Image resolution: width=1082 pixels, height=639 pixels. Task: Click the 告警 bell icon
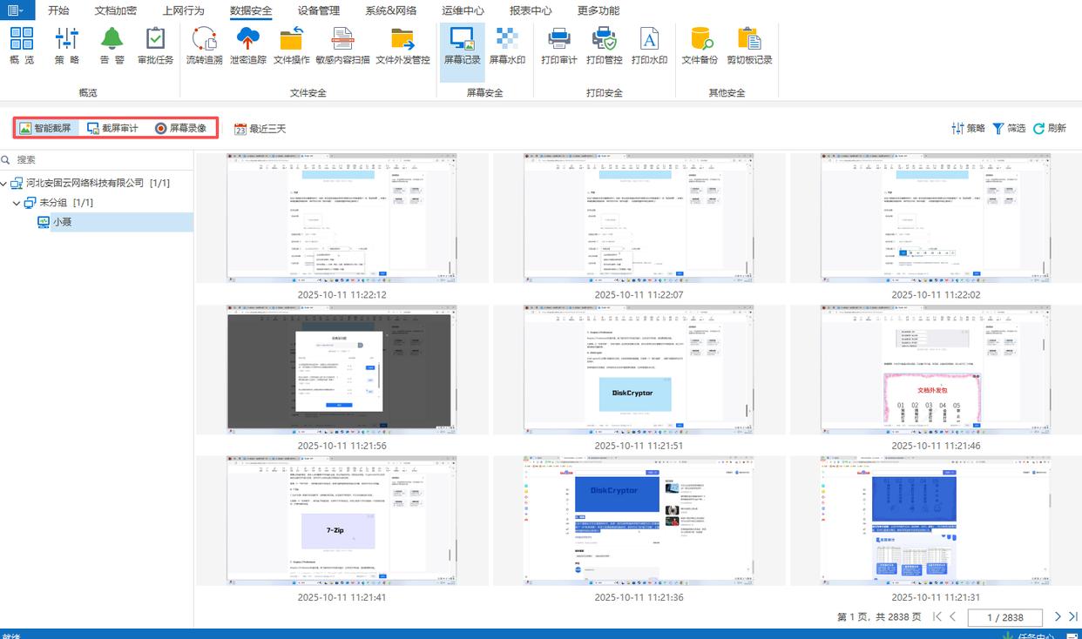coord(112,45)
